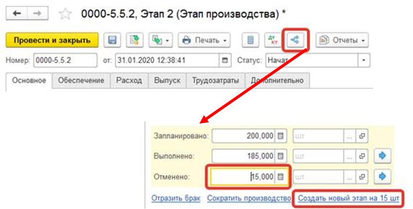Image resolution: width=413 pixels, height=209 pixels.
Task: Click the unit field in Отменено row
Action: [x=318, y=177]
